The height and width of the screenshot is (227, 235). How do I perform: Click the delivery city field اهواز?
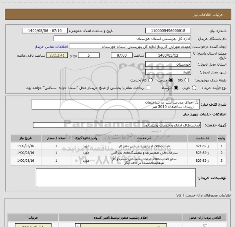(x=168, y=72)
